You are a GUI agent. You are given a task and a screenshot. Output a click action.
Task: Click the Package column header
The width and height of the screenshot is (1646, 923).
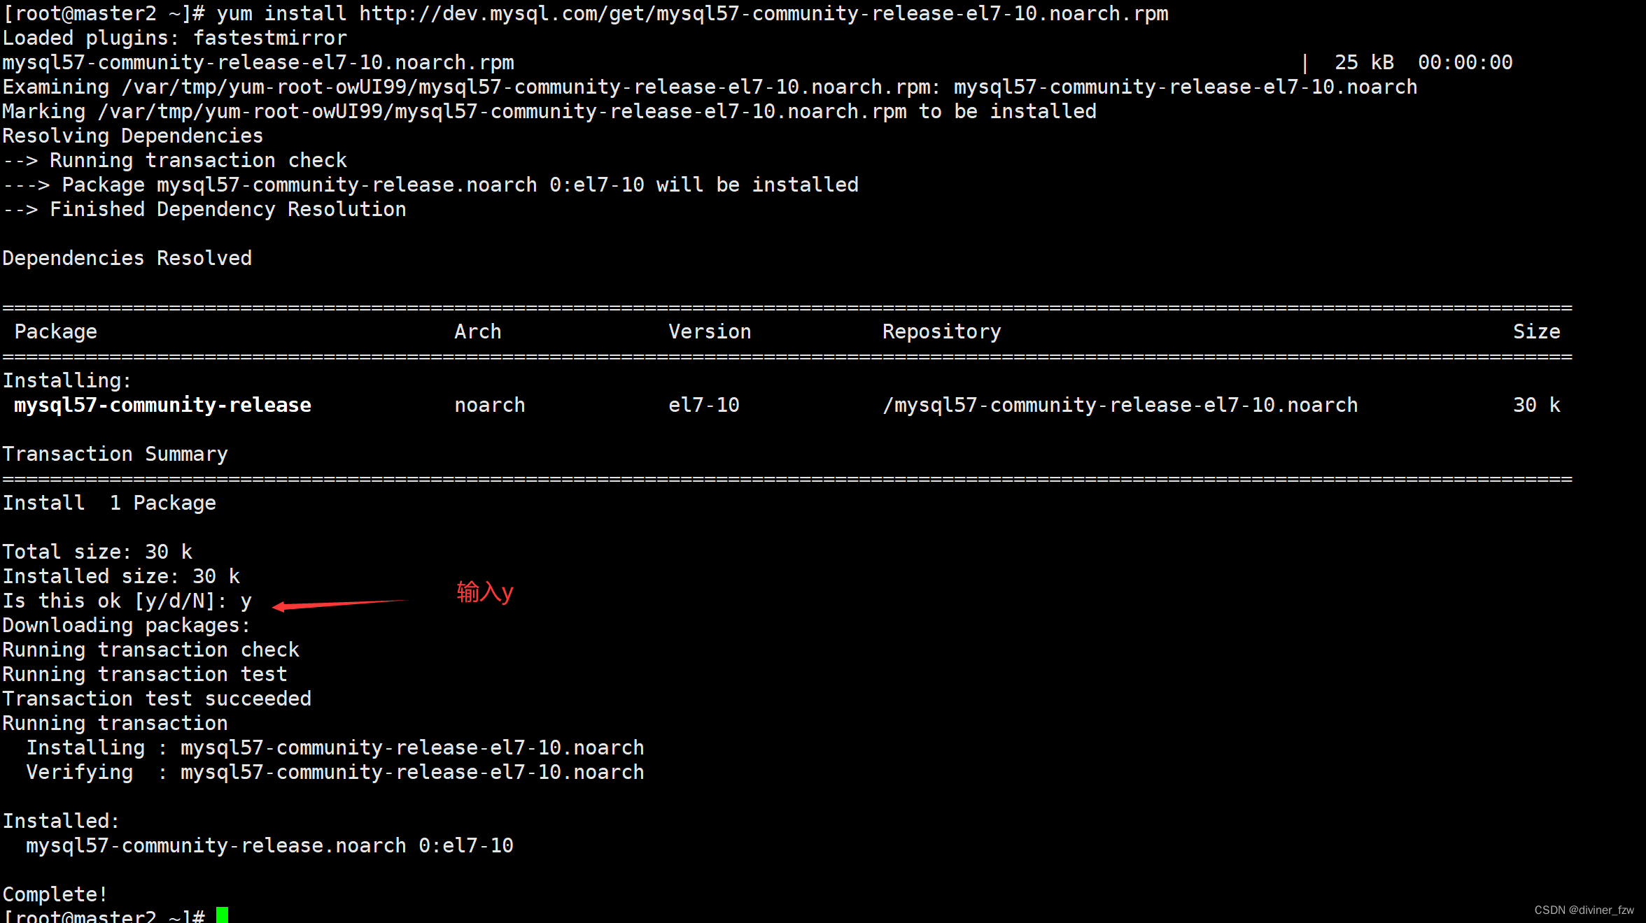coord(56,331)
